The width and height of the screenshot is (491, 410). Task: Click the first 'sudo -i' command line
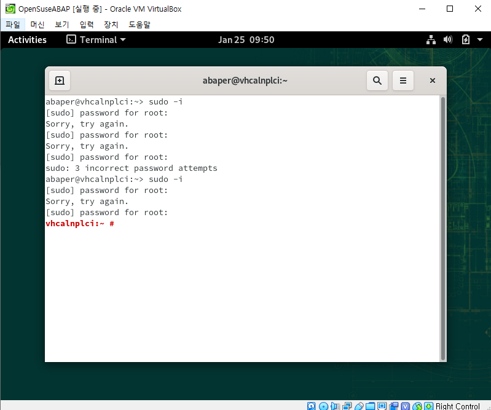click(114, 102)
